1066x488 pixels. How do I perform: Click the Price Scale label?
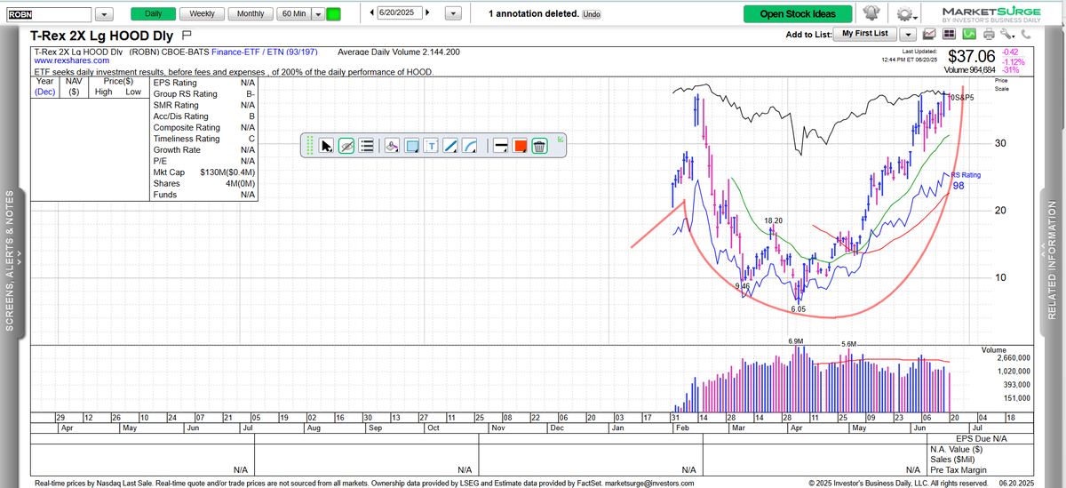coord(1002,84)
